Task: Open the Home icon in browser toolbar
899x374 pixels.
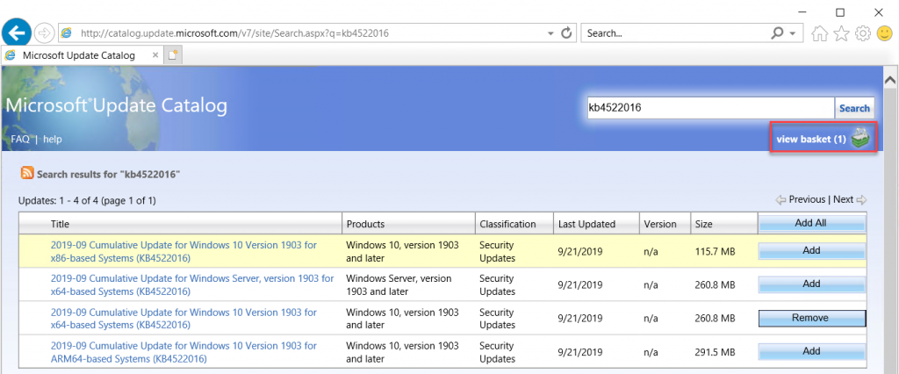Action: tap(821, 34)
